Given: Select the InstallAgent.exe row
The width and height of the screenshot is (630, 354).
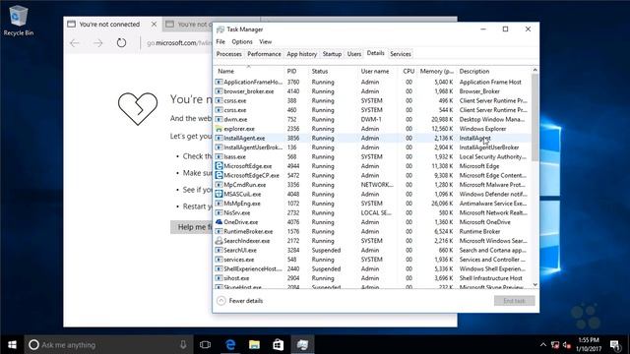Looking at the screenshot, I should 372,138.
